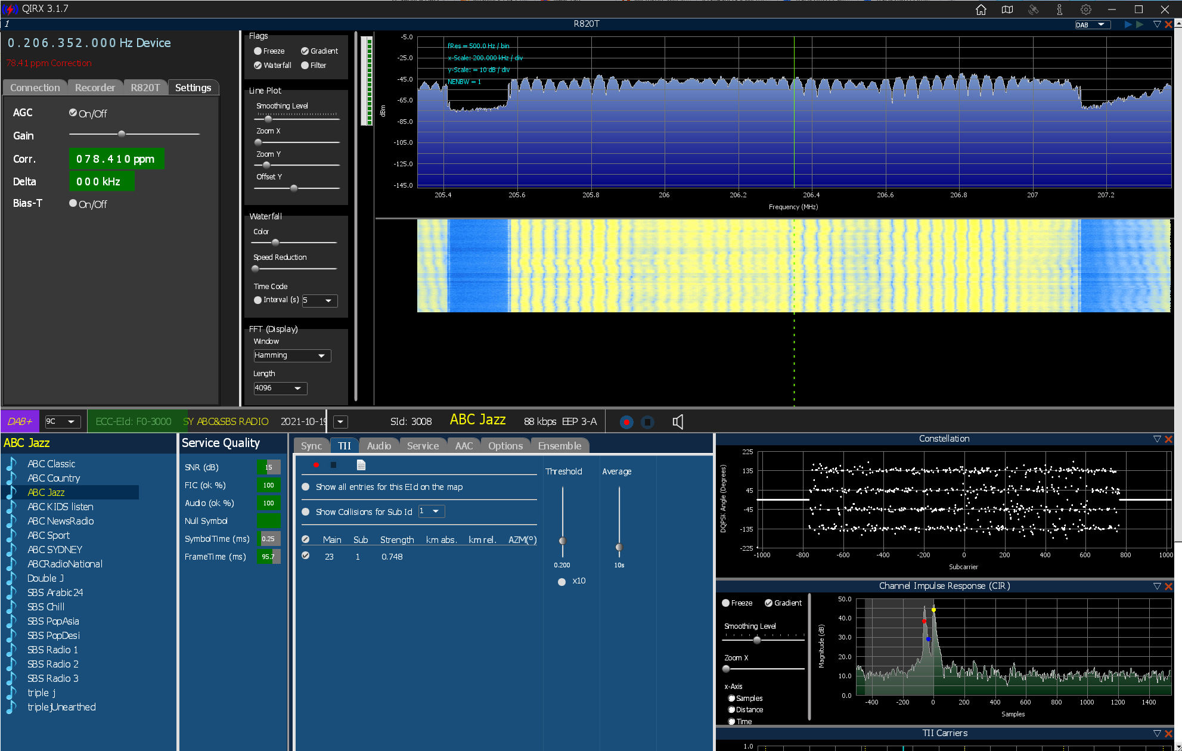1182x751 pixels.
Task: Open the FFT Window Hamming dropdown
Action: pos(292,356)
